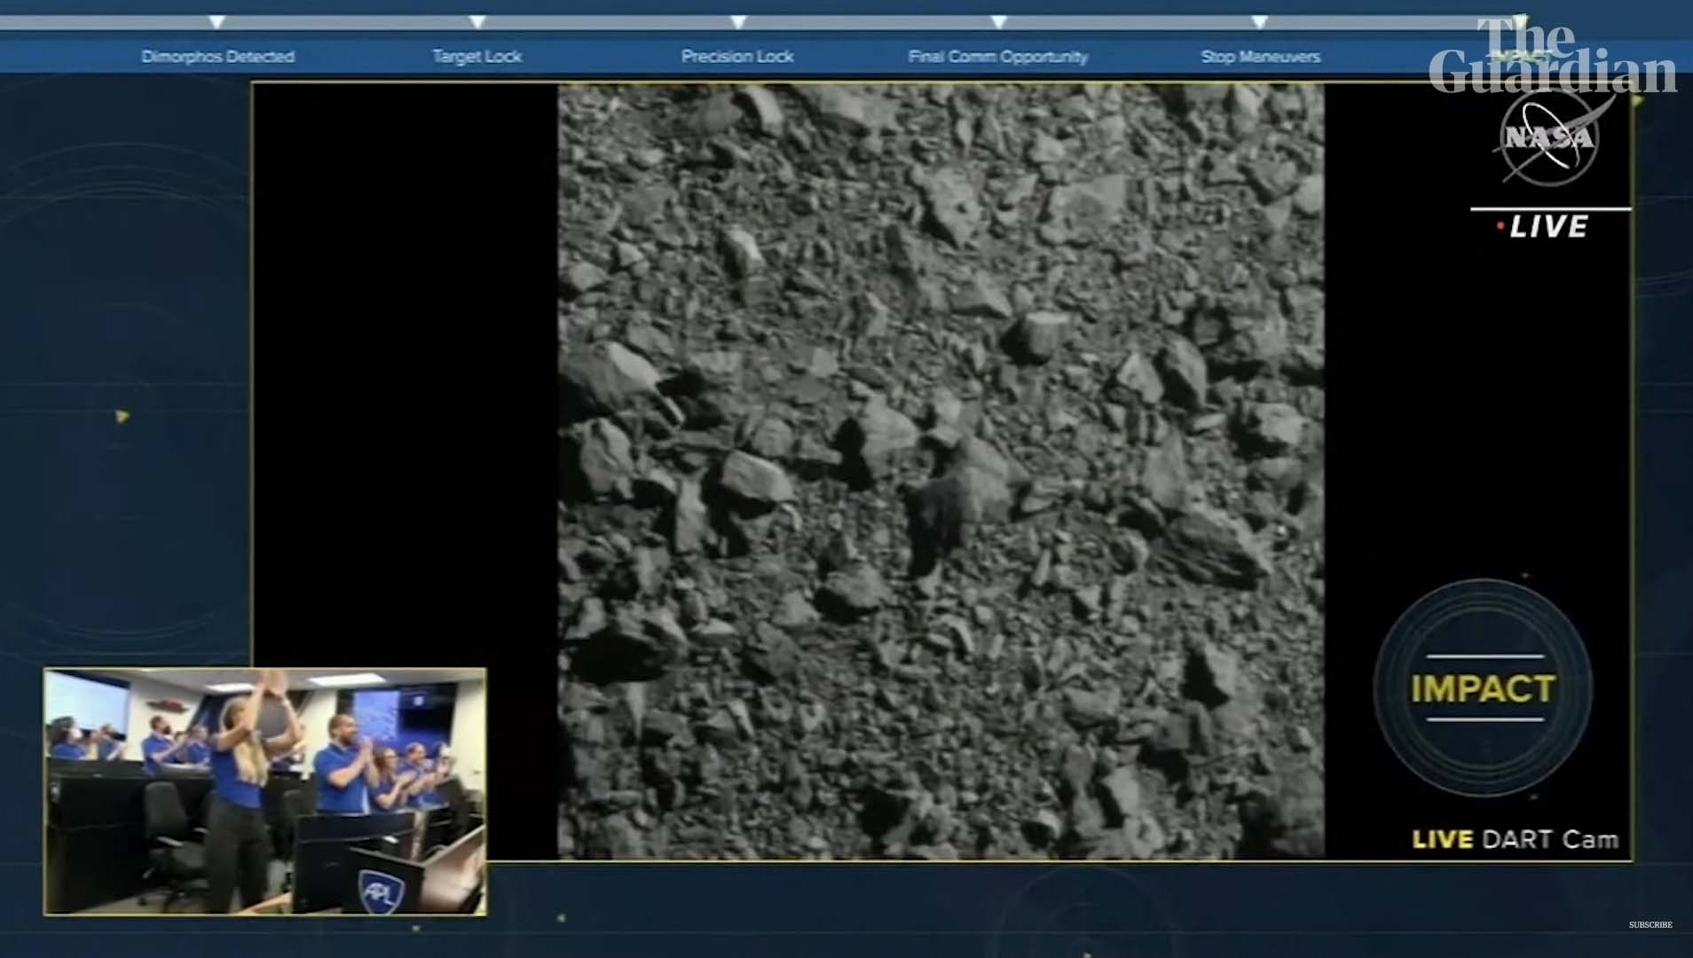Click the Dimorphos Detected timeline marker

point(217,22)
